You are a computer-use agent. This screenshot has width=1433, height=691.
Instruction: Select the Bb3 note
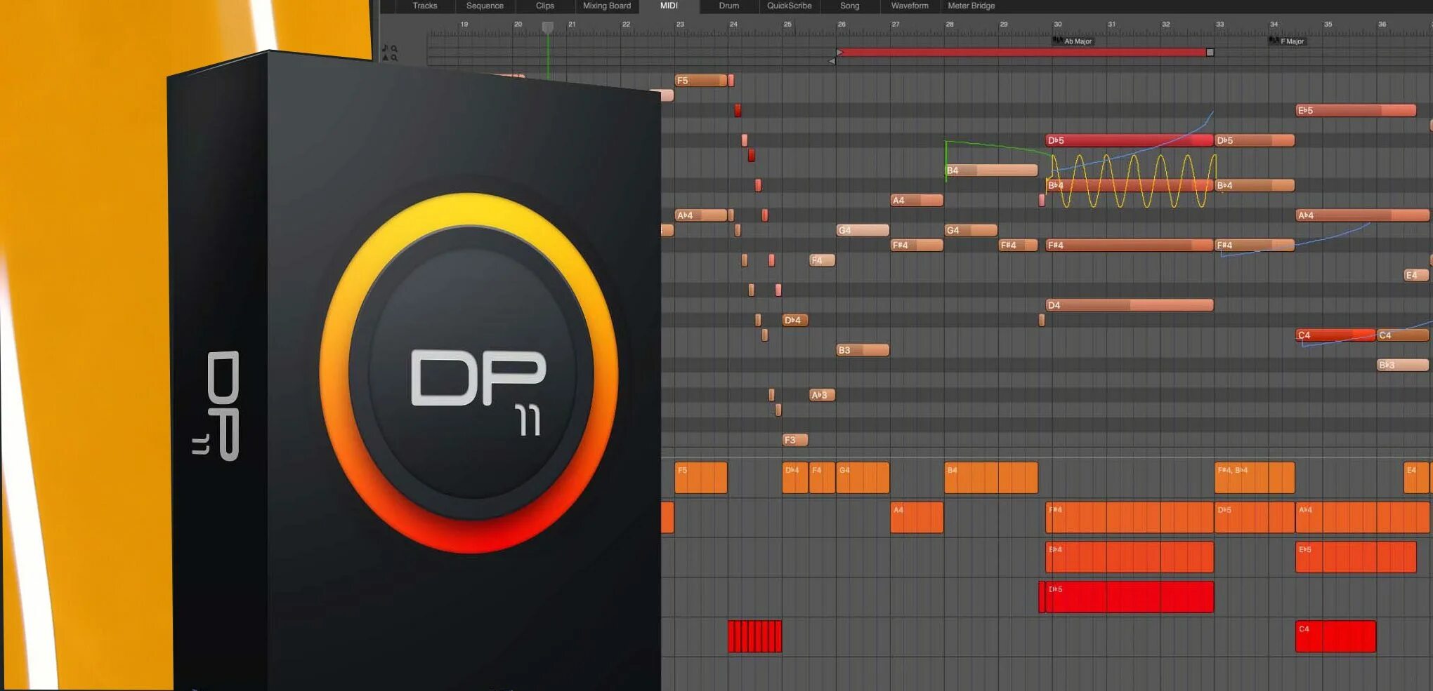1403,365
